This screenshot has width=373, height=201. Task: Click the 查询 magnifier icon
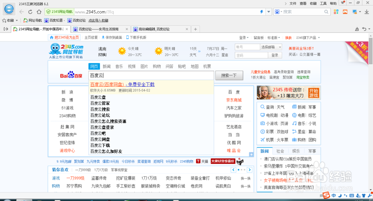pyautogui.click(x=262, y=107)
